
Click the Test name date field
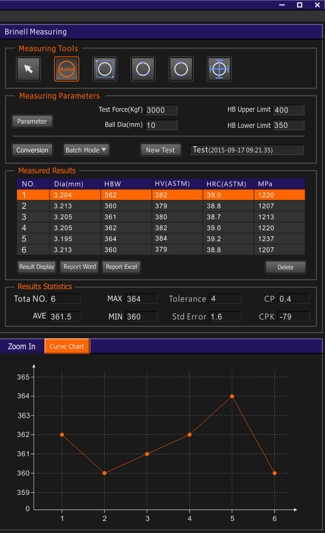tap(247, 150)
